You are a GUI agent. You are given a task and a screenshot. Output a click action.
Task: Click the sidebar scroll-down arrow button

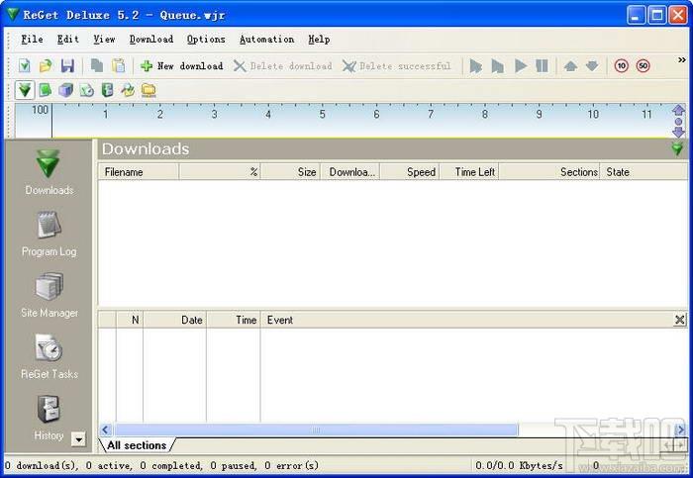tap(78, 439)
